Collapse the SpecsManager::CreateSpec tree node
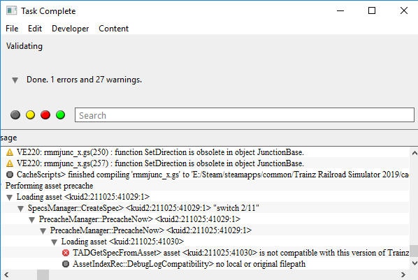This screenshot has width=418, height=280. click(x=21, y=209)
